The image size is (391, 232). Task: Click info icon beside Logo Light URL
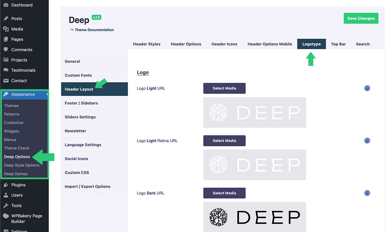click(x=367, y=88)
